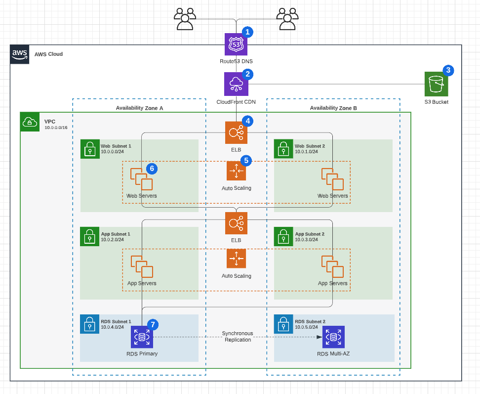The image size is (480, 394).
Task: Select the Web Subnet 2 lock icon
Action: [x=283, y=149]
